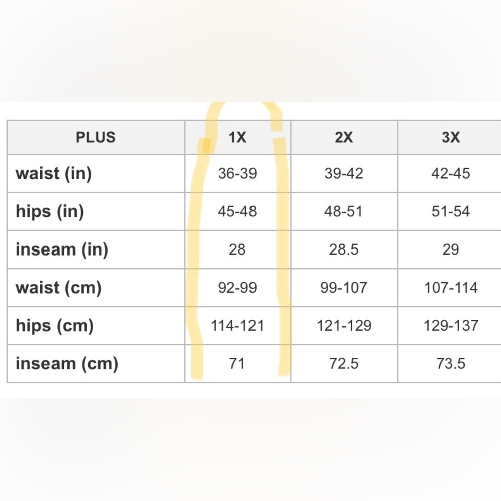This screenshot has width=501, height=501.
Task: Select the 114-121 hips cell
Action: click(237, 326)
